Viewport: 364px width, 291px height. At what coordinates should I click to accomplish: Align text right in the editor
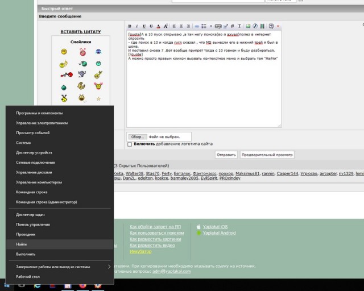pos(188,26)
